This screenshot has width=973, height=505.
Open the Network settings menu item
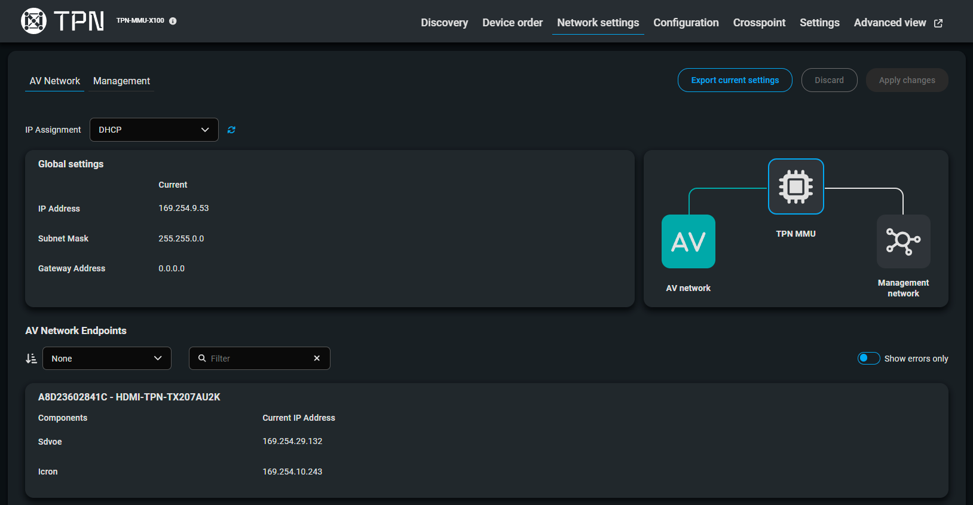598,23
